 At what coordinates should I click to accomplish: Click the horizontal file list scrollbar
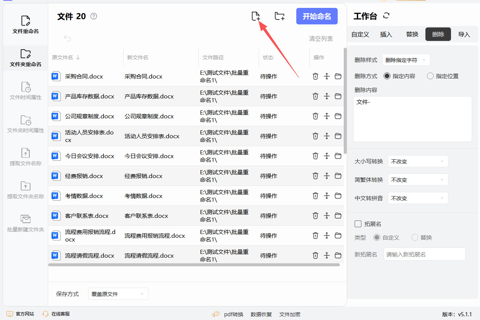(x=194, y=265)
